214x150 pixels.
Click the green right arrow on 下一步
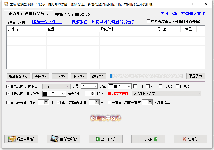[156, 139]
